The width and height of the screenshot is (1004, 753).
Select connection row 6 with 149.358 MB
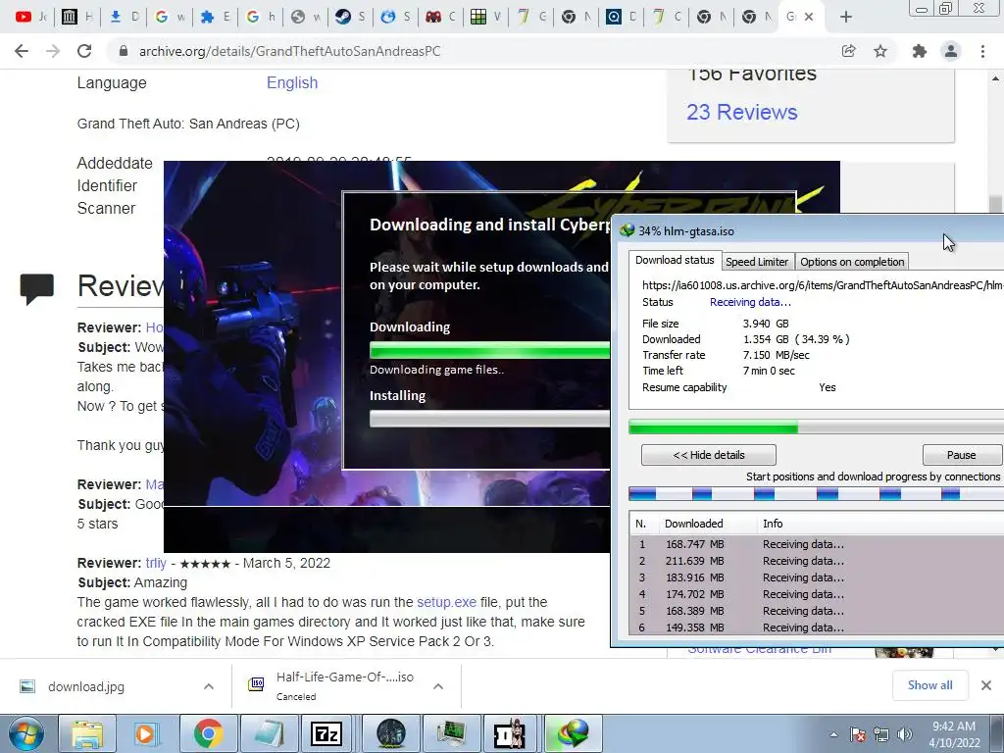click(817, 627)
